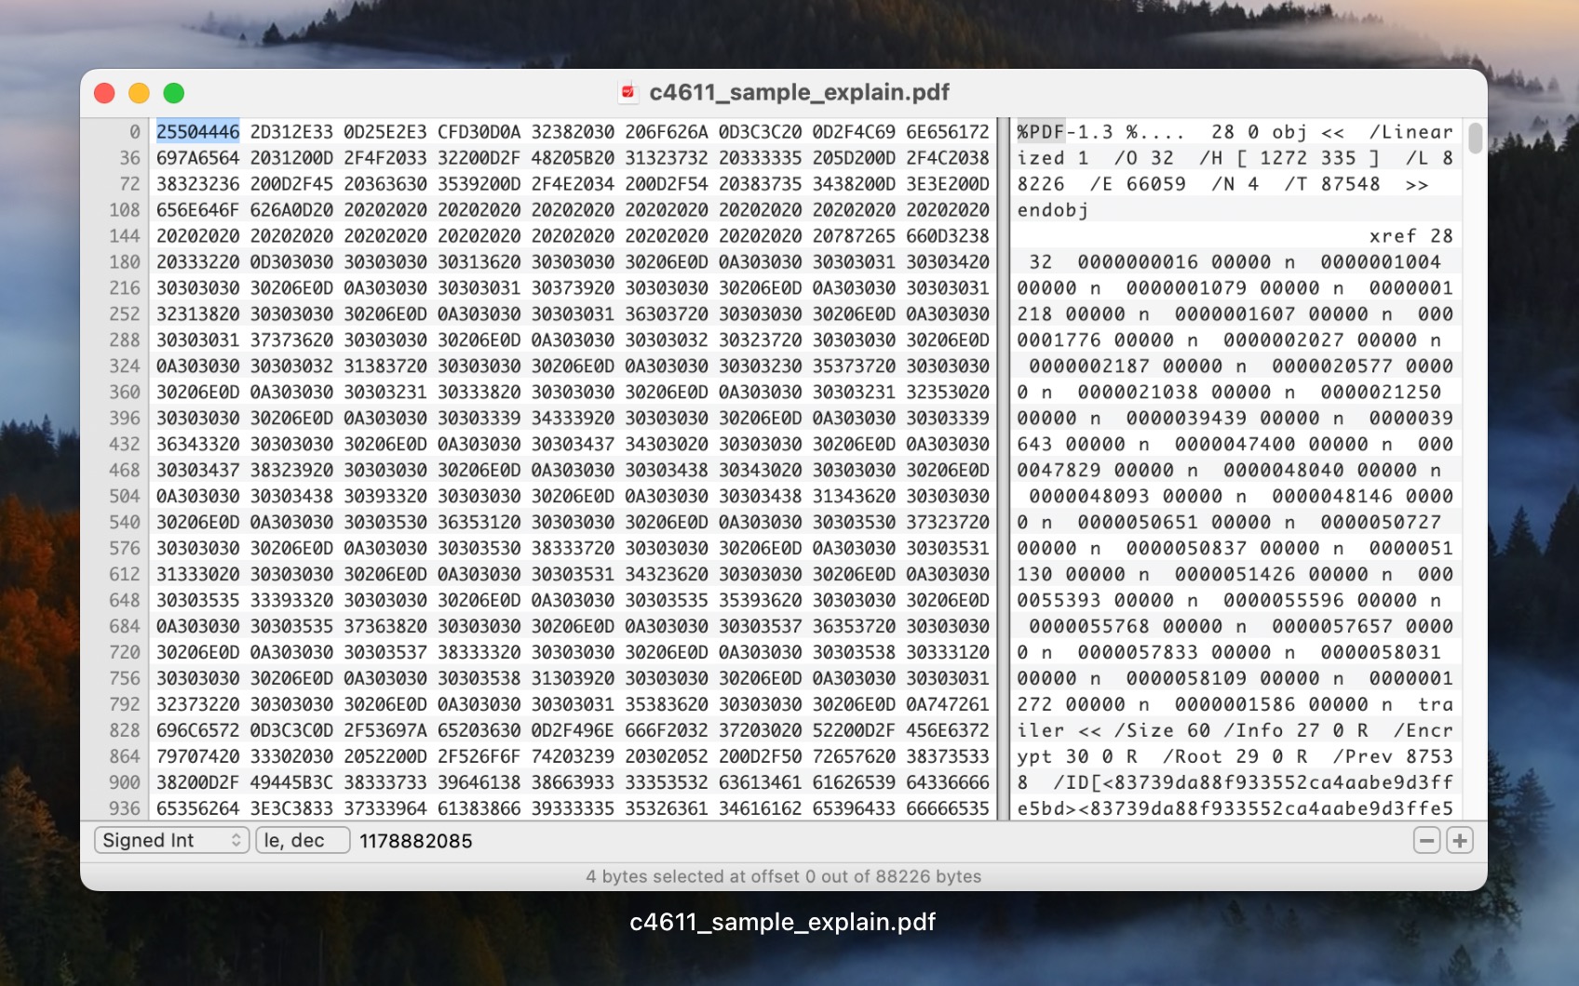Add data inspector row with plus button
Viewport: 1579px width, 986px height.
[1460, 841]
